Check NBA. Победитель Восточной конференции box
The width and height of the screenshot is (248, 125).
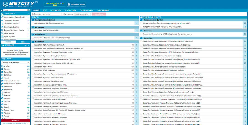click(x=141, y=59)
